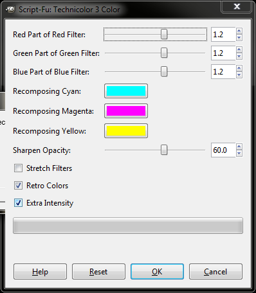The image size is (256, 293).
Task: Open Help for Technicolor 3 Color
Action: pos(40,272)
